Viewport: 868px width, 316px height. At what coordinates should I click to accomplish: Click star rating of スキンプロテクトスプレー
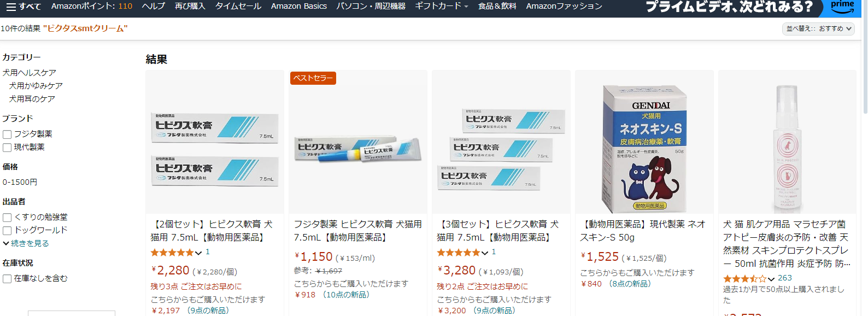(744, 279)
